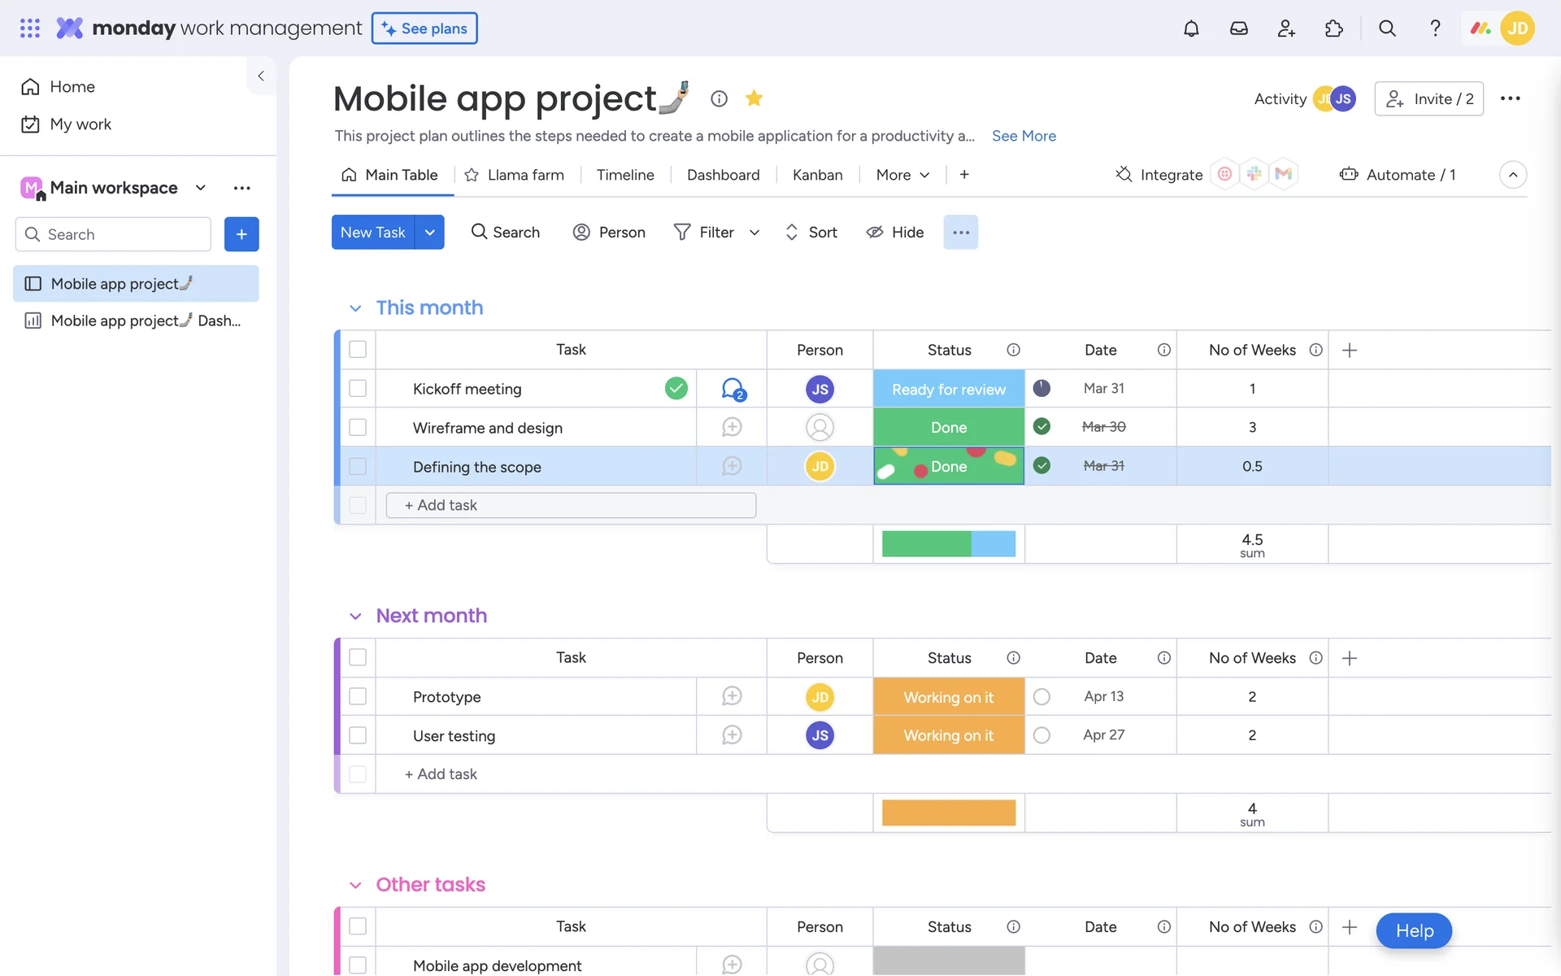Check the Kickoff meeting row checkbox
1561x976 pixels.
pos(358,389)
